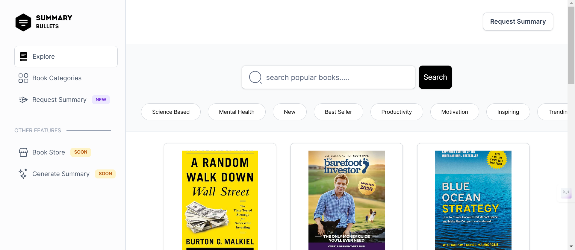Click the scrollbar up arrow
Viewport: 575px width, 250px height.
tap(571, 3)
